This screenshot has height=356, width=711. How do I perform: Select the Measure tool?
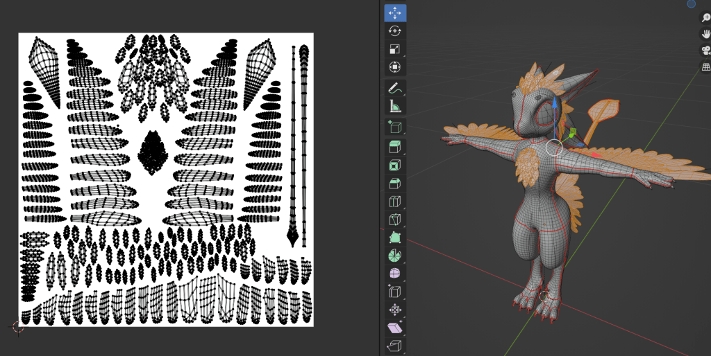[x=395, y=107]
